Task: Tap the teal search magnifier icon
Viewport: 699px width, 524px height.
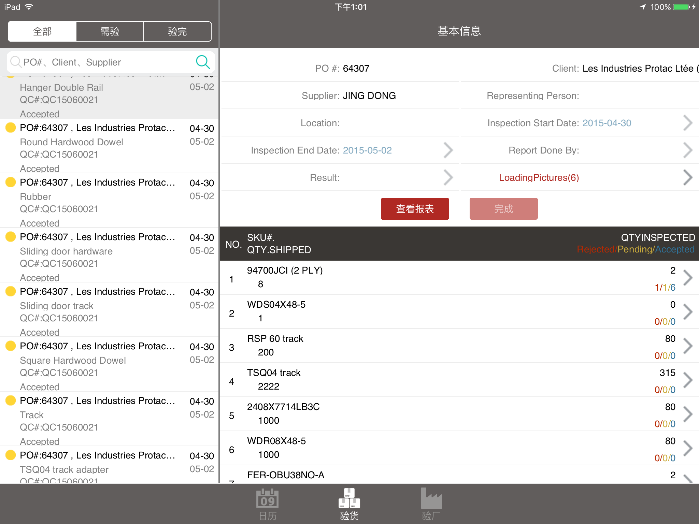Action: click(203, 62)
